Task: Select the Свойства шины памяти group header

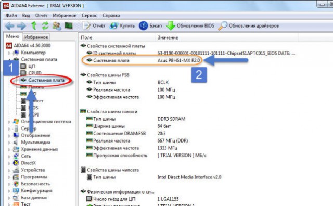Action: pos(112,111)
